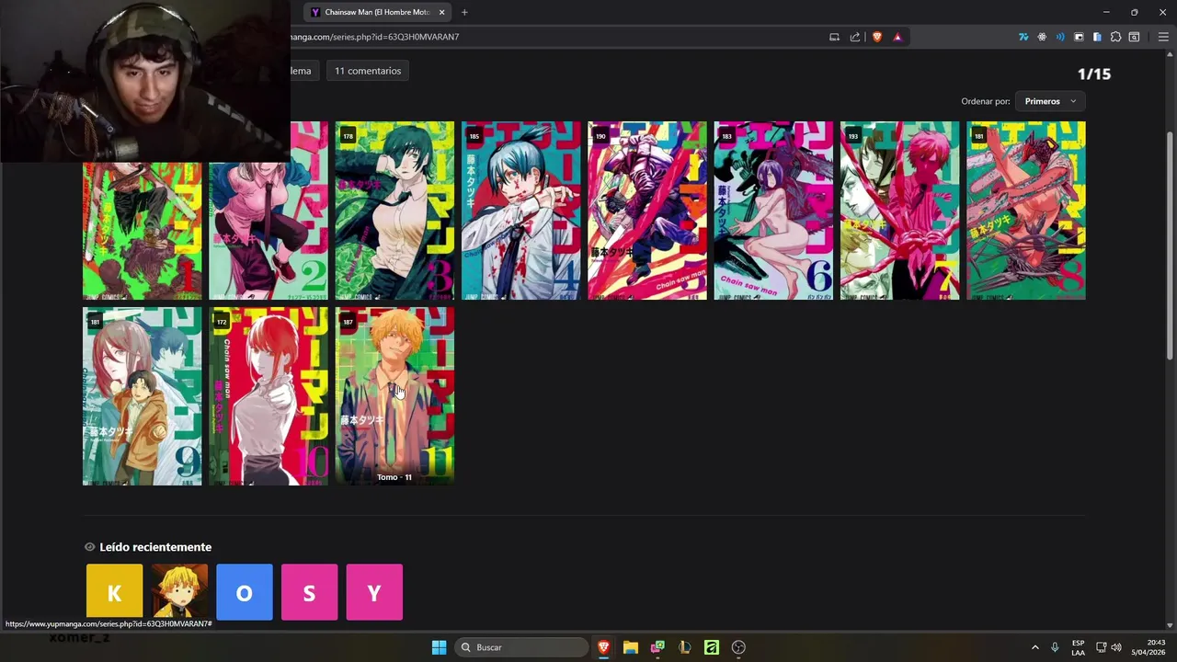Open the picture-in-picture extension icon
1177x662 pixels.
(x=1079, y=37)
